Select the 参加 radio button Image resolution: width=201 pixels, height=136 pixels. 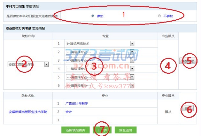coord(93,16)
